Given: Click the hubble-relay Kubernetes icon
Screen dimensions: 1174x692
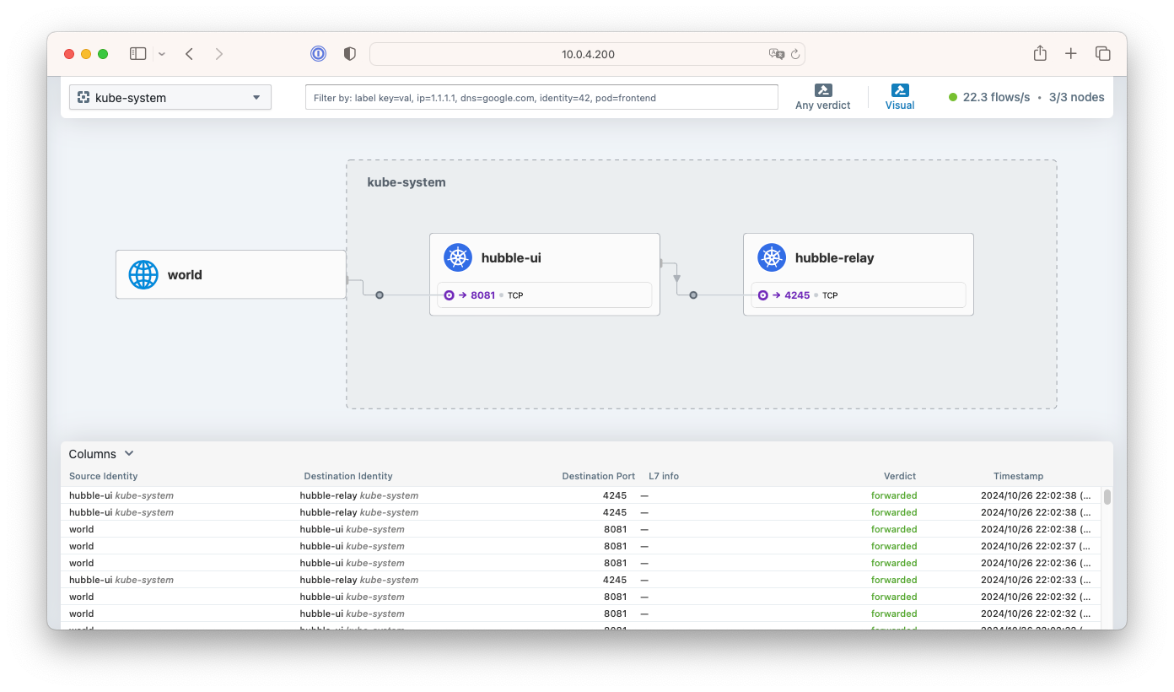Looking at the screenshot, I should pos(772,257).
